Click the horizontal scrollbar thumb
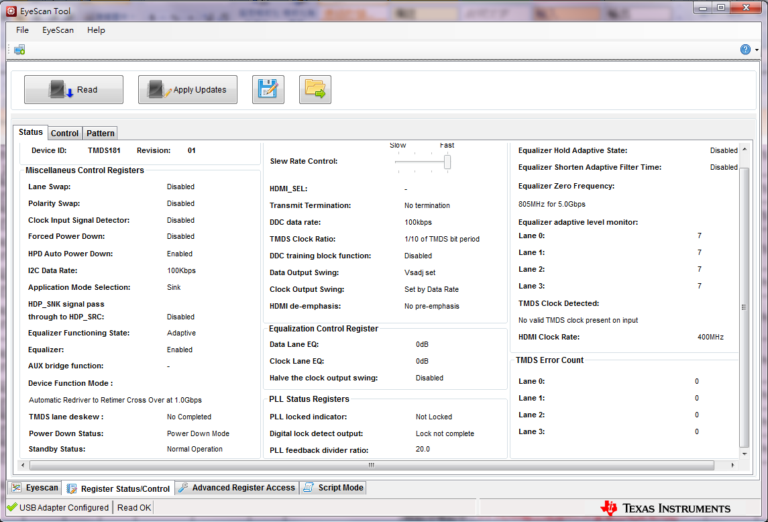Viewport: 768px width, 522px height. pyautogui.click(x=372, y=465)
